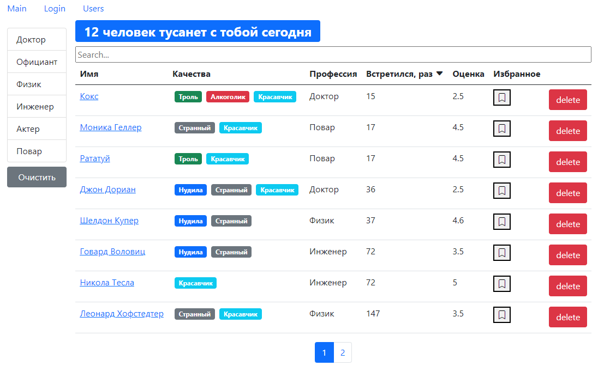Click Странный badge in Шелдон Купер row
The height and width of the screenshot is (372, 616).
click(231, 221)
